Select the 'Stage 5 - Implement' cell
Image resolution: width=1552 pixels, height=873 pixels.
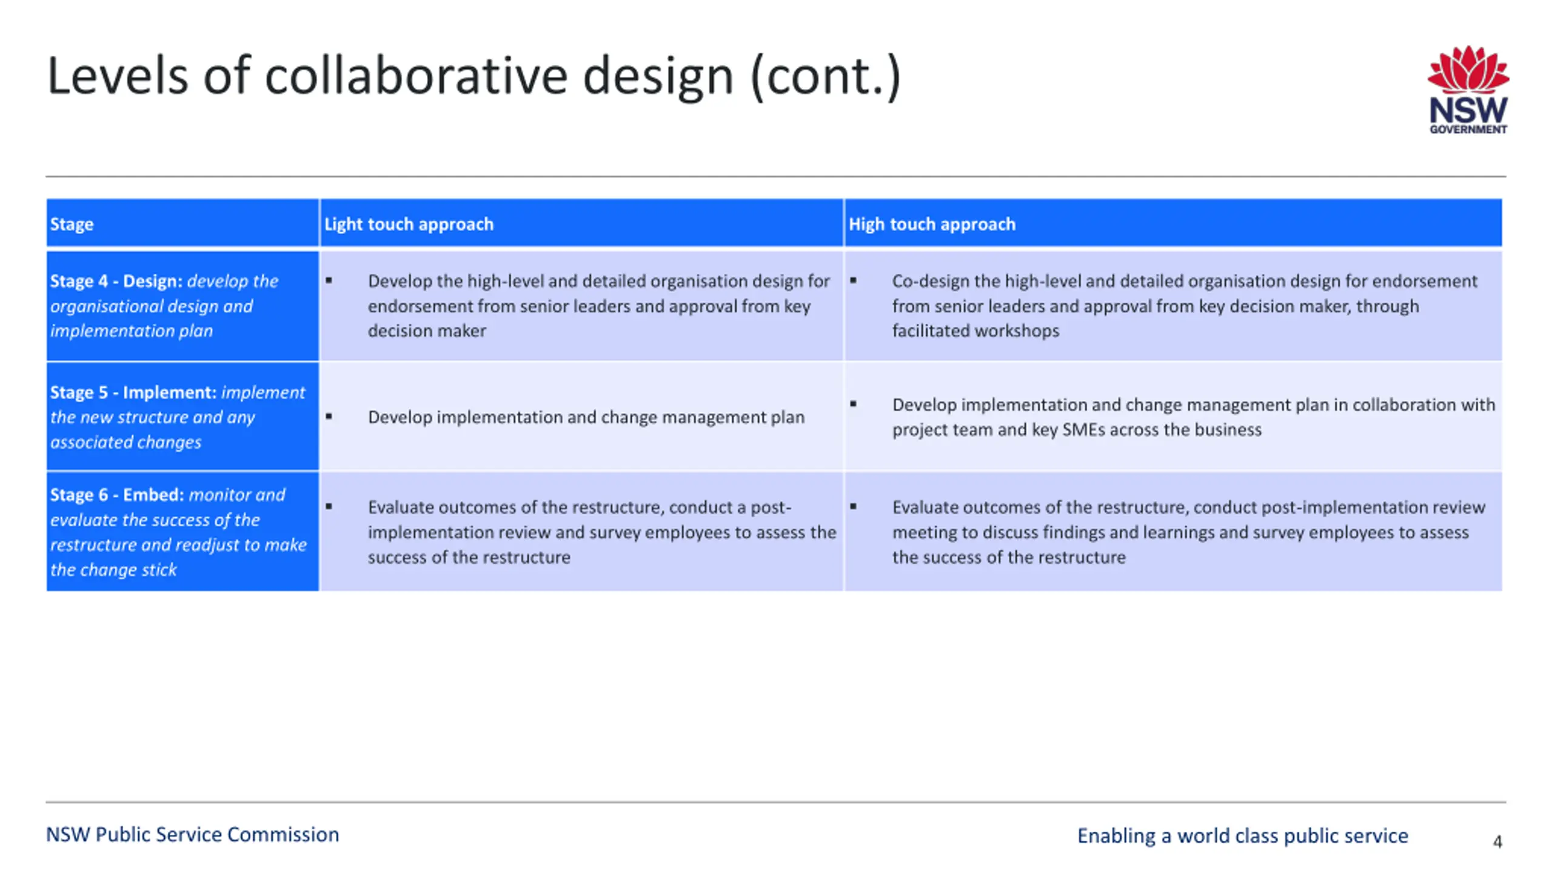point(182,416)
